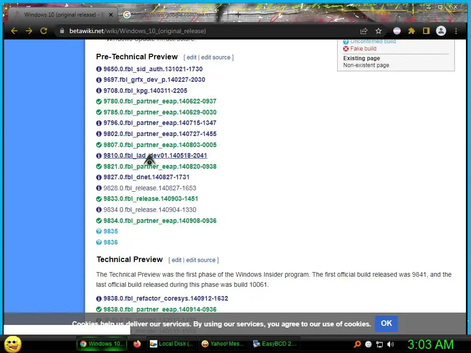Open the Extensions puzzle piece icon
Image resolution: width=471 pixels, height=353 pixels.
412,31
